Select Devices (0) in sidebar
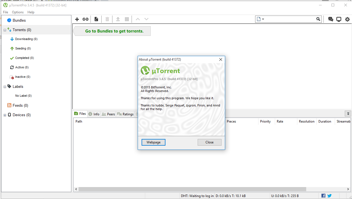352x199 pixels. tap(22, 115)
